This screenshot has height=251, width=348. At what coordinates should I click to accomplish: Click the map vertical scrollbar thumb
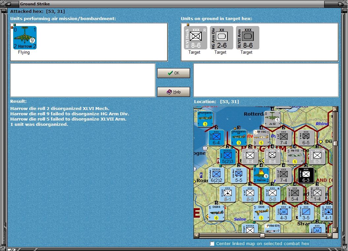pos(335,143)
